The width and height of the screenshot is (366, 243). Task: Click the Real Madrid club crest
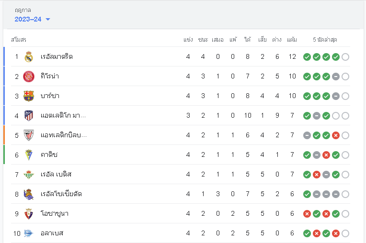(28, 56)
